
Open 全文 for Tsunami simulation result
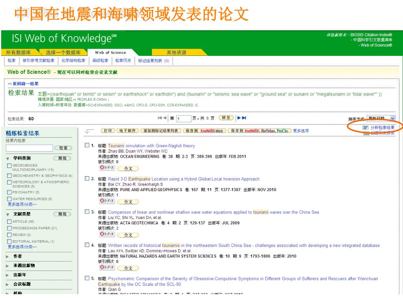pos(128,169)
